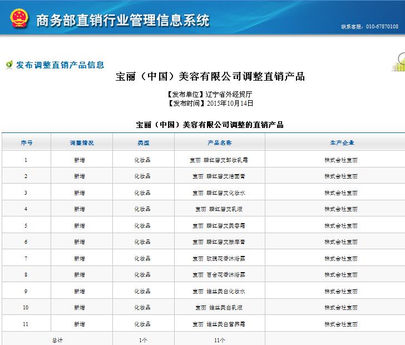Click the national emblem logo in header
The width and height of the screenshot is (405, 345).
coord(18,19)
